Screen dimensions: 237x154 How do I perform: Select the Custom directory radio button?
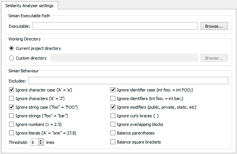(x=12, y=58)
